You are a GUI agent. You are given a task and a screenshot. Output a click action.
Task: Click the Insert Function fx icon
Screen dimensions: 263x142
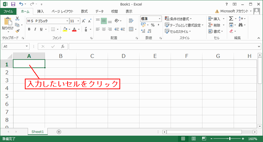coord(63,47)
